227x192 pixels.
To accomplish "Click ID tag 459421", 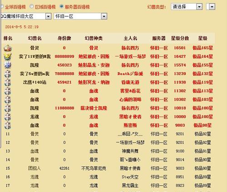I will [64, 83].
